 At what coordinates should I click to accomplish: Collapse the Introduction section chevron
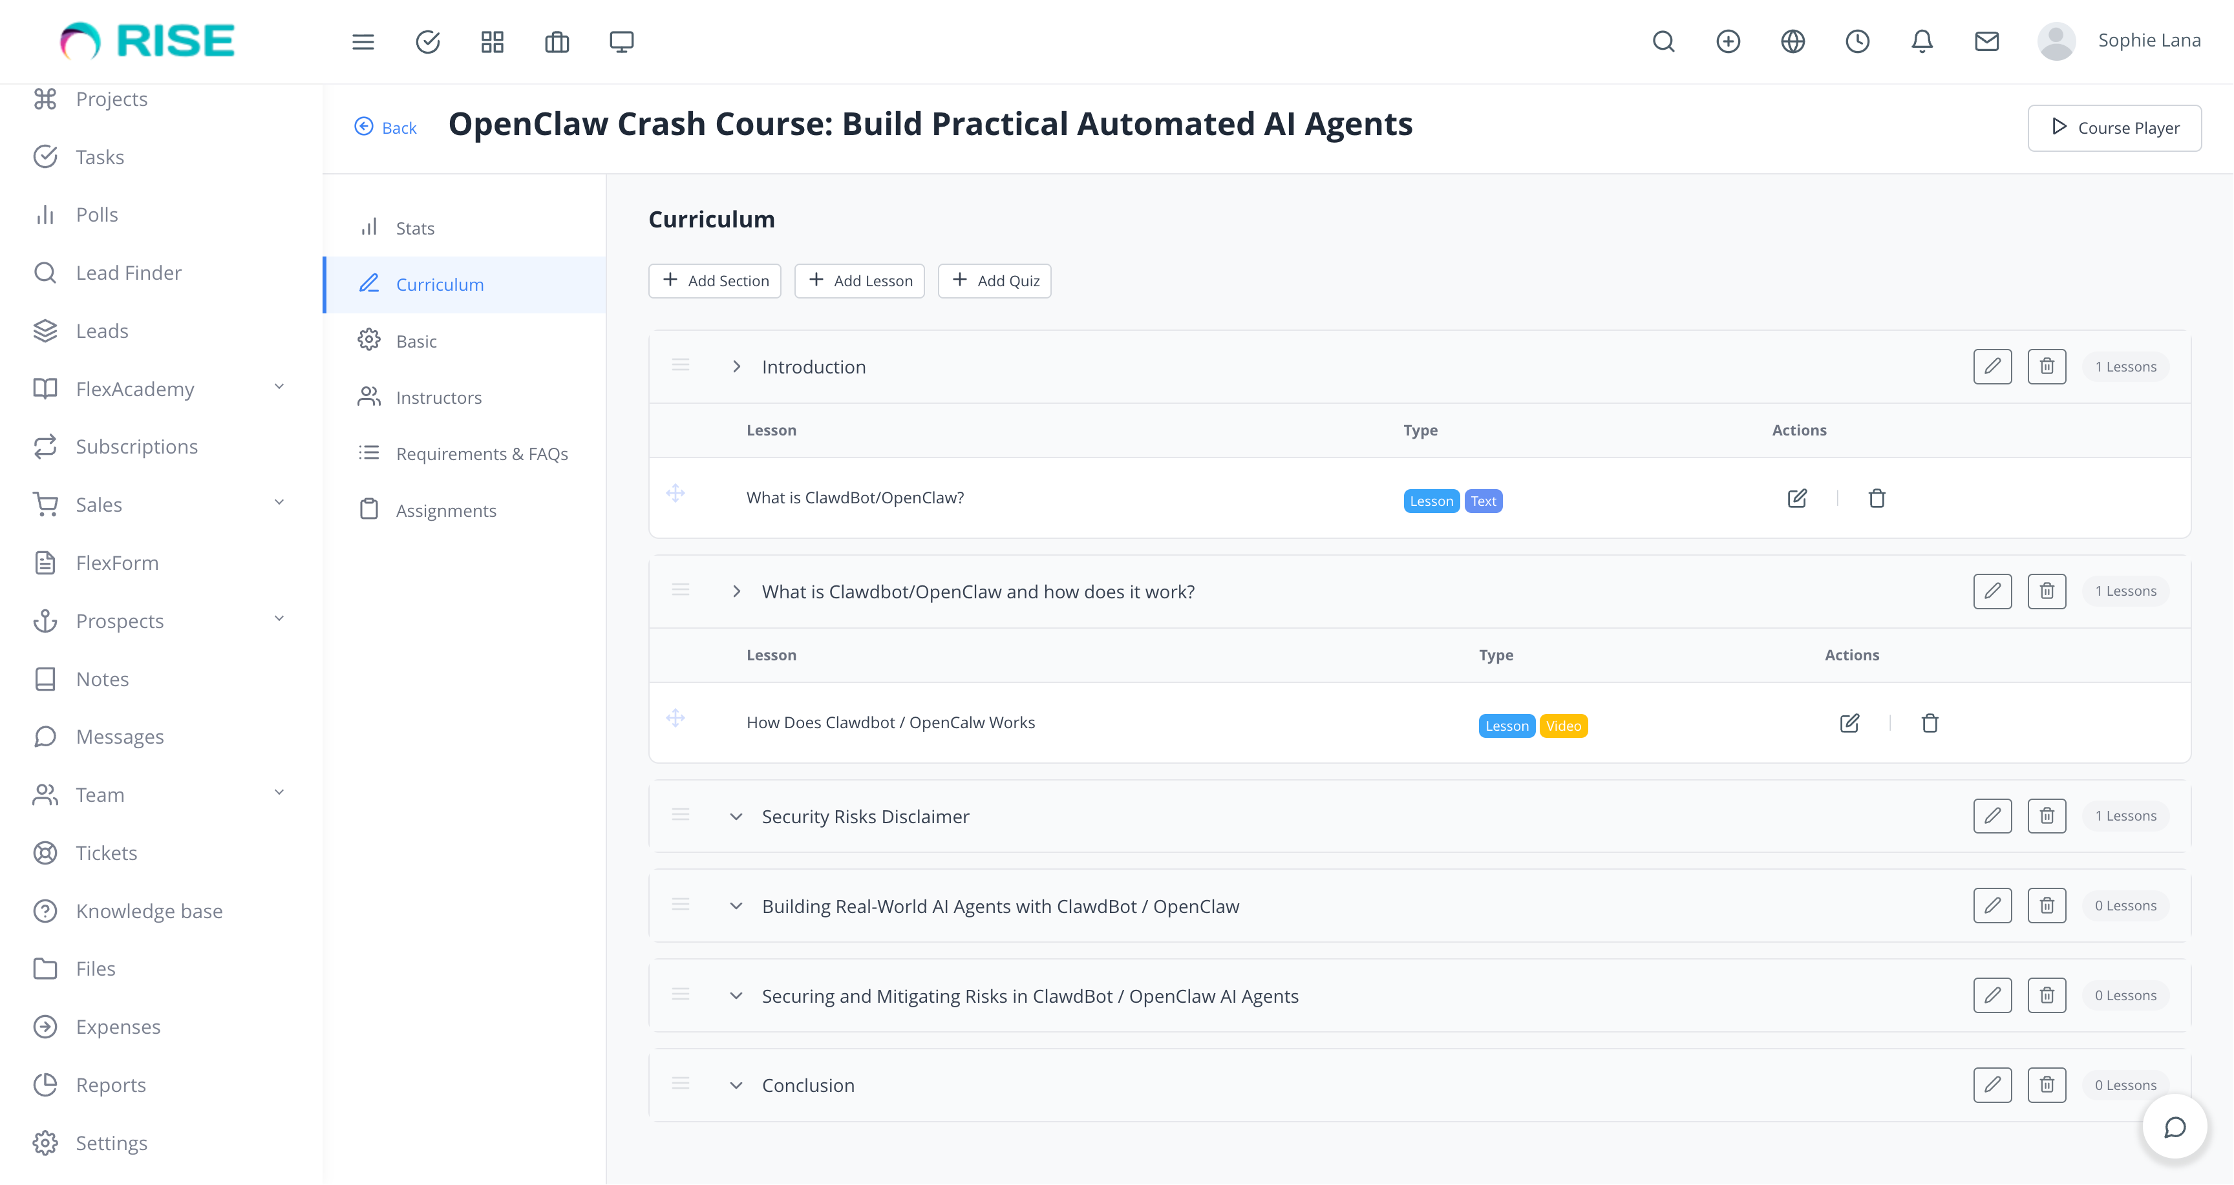click(x=736, y=367)
